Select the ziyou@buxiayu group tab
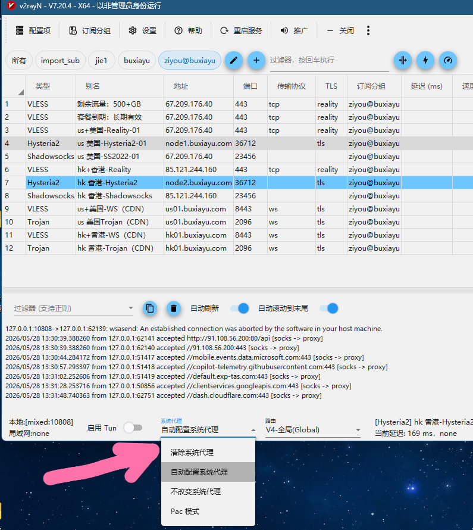The height and width of the screenshot is (530, 473). coord(190,61)
